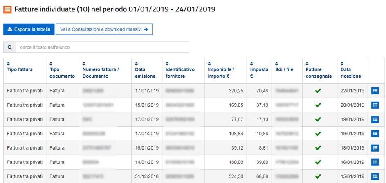Go to Consultazioni e download massivi
Screen dimensions: 386x183
104,29
